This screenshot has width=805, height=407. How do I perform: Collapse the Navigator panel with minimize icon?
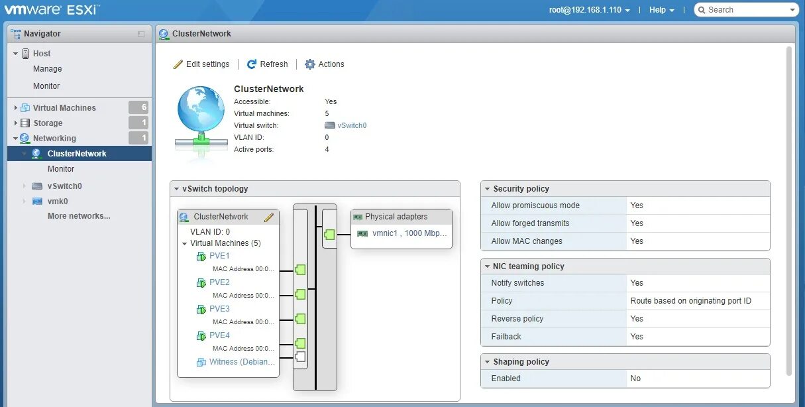(x=140, y=34)
